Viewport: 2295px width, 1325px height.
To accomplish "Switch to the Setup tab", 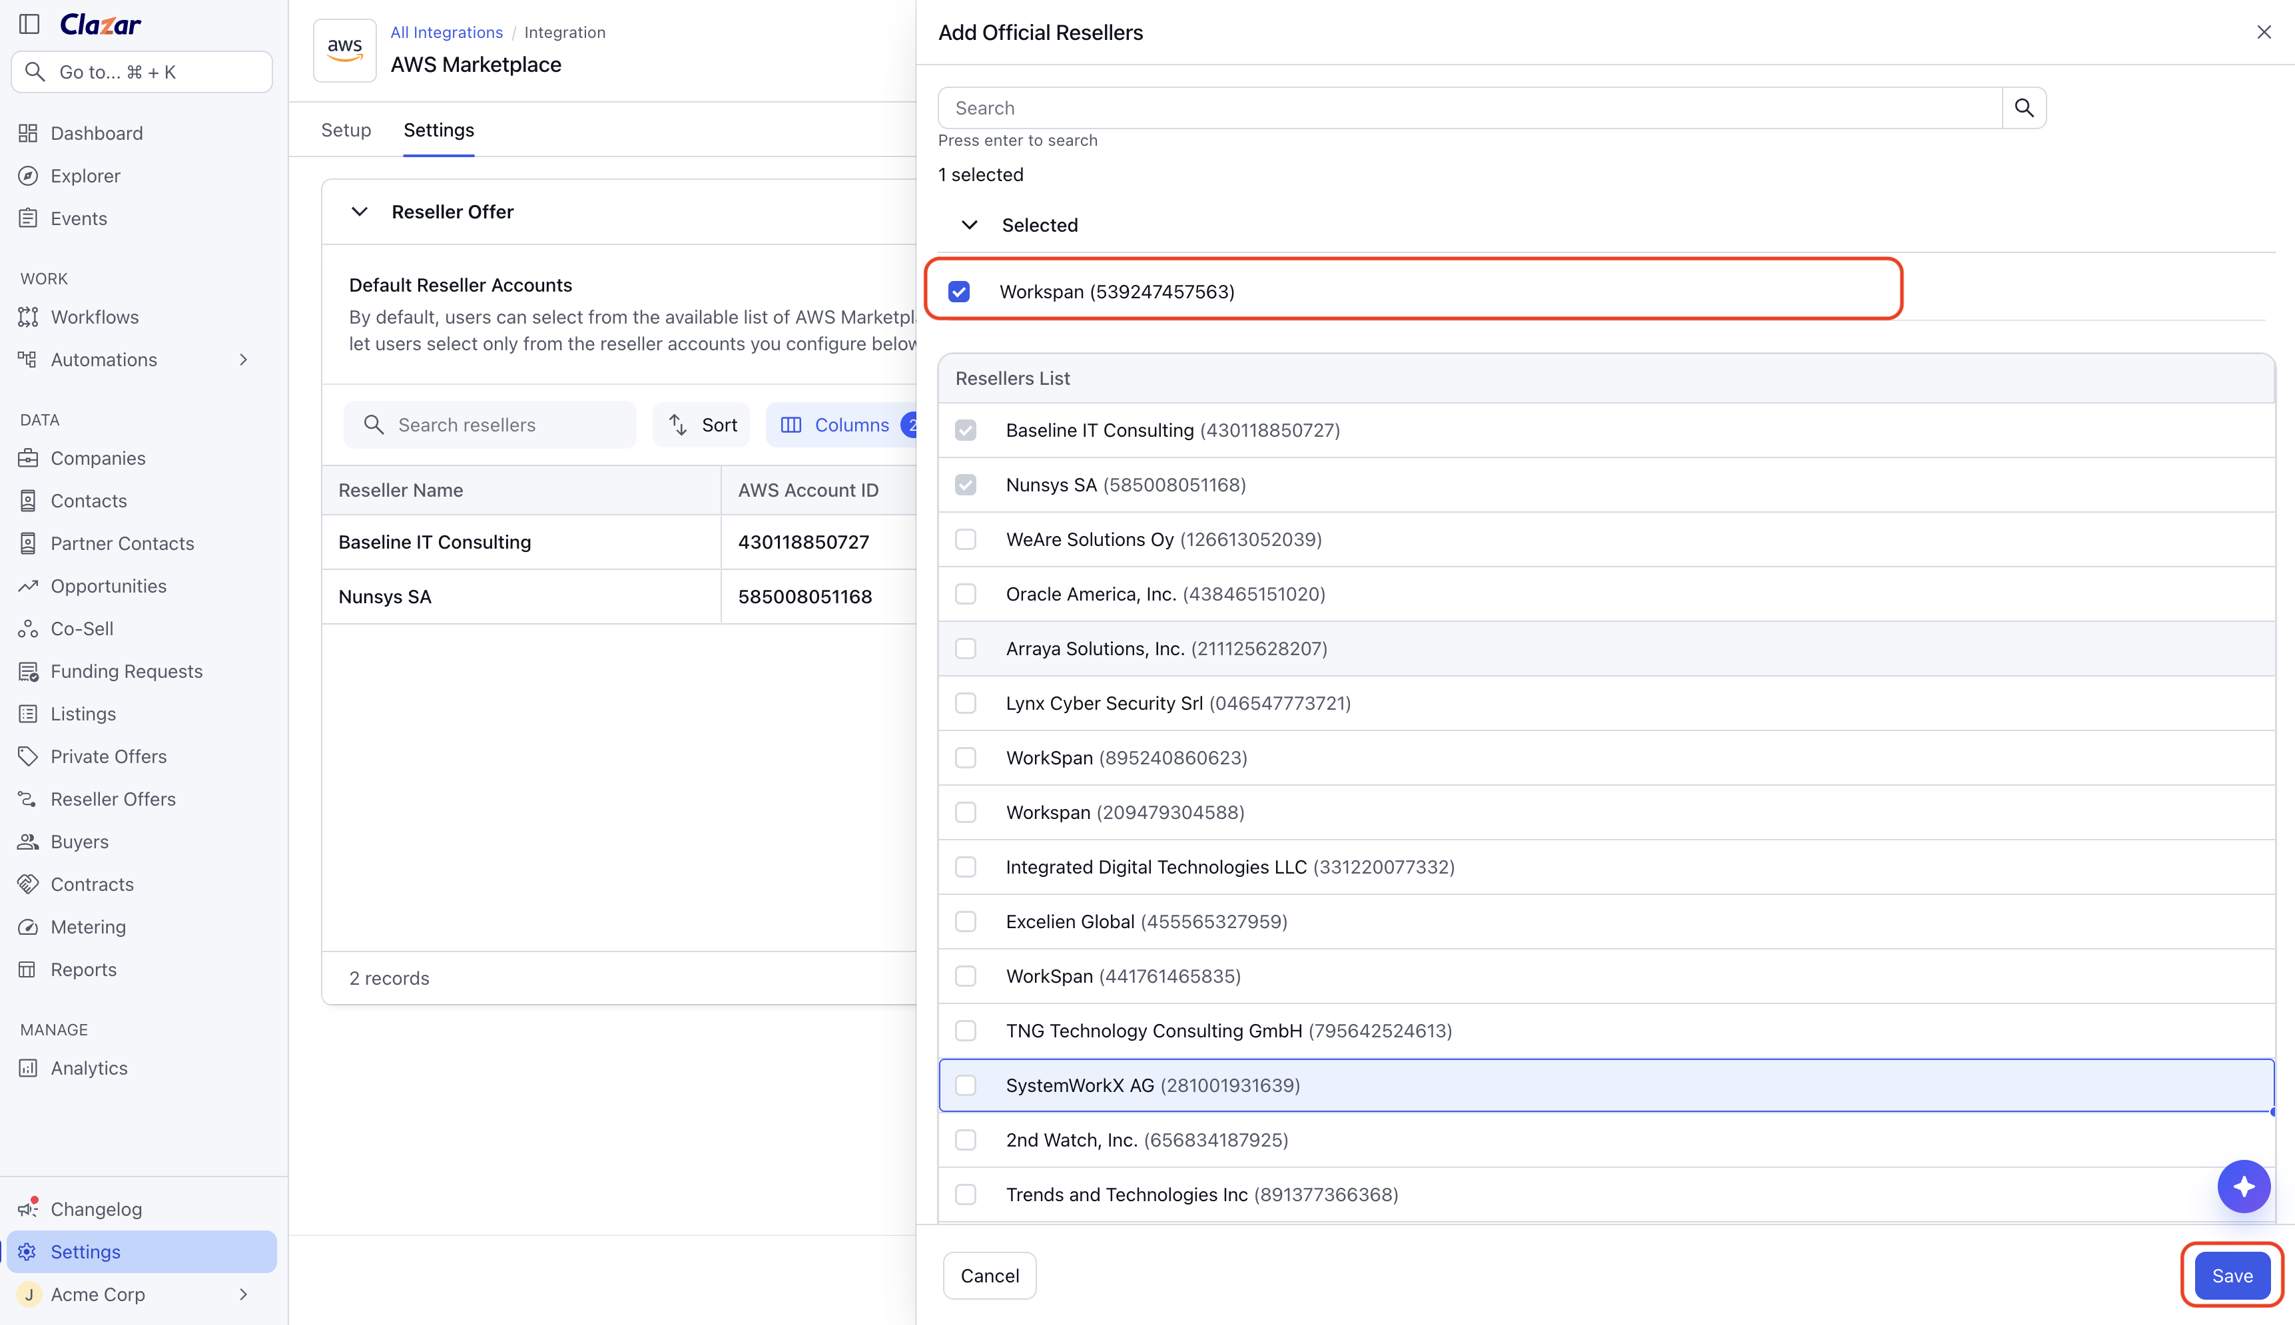I will 346,130.
